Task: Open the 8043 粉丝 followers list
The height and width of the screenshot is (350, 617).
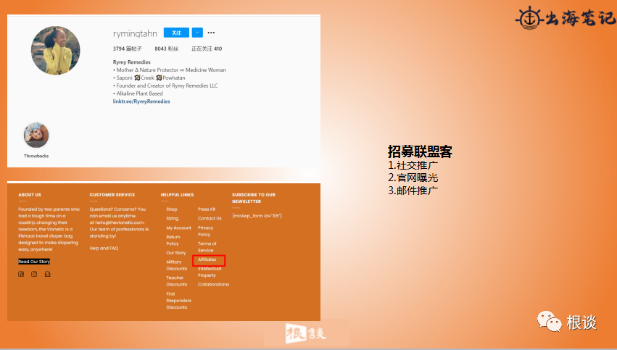Action: coord(167,49)
